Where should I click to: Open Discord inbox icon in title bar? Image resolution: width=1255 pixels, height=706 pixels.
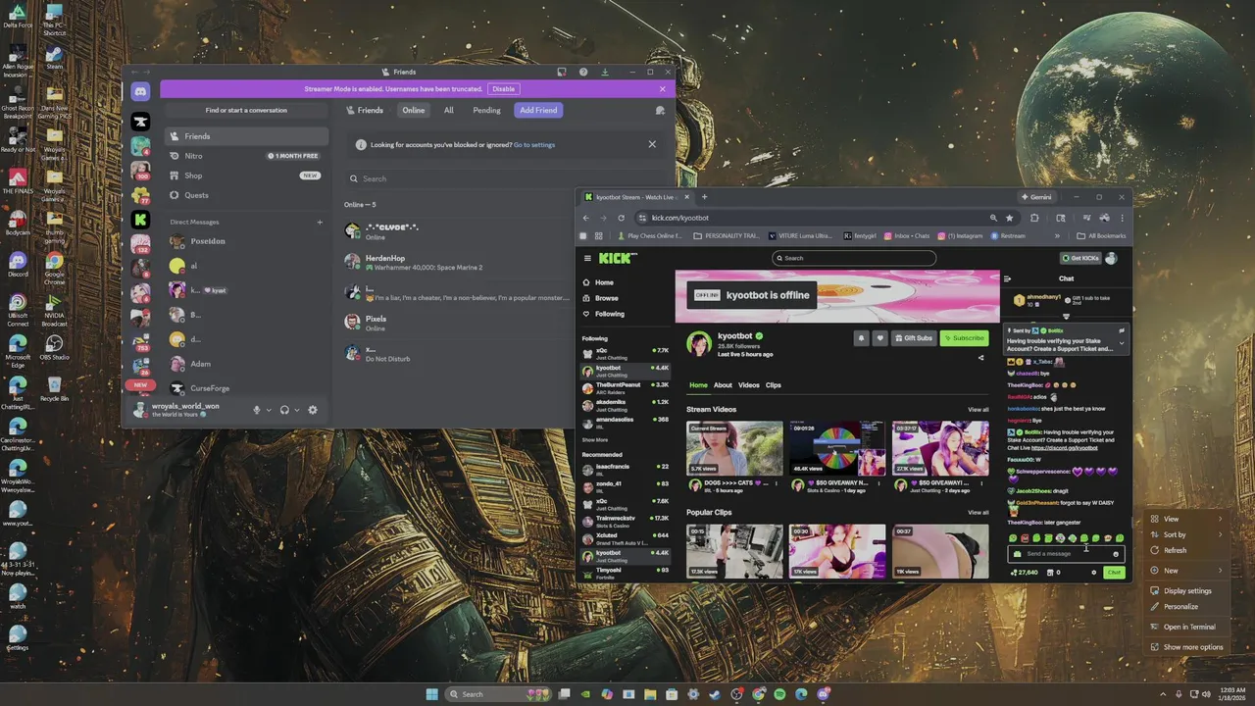pos(562,72)
